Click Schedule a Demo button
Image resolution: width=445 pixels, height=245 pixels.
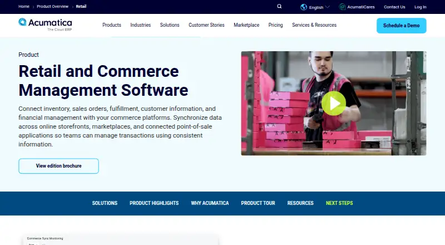click(x=401, y=26)
